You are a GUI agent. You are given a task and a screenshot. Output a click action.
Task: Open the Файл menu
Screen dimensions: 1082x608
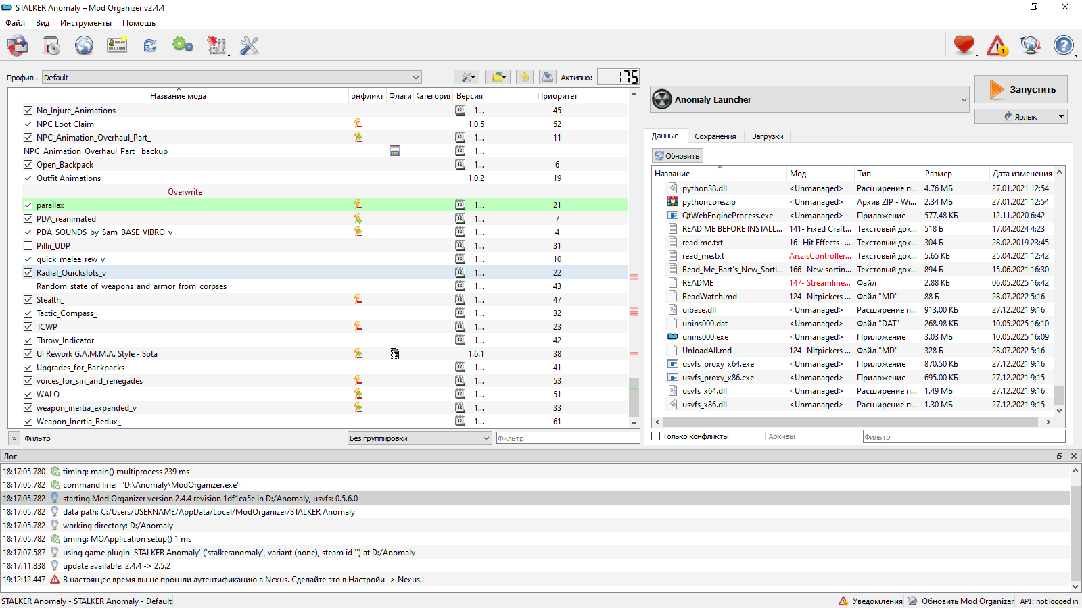click(x=16, y=23)
